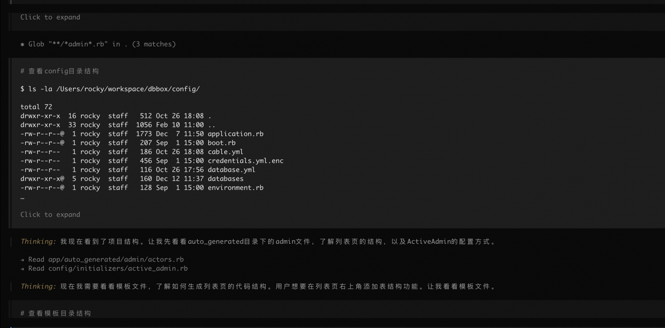665x328 pixels.
Task: Click environment.rb in the listing
Action: [x=236, y=188]
